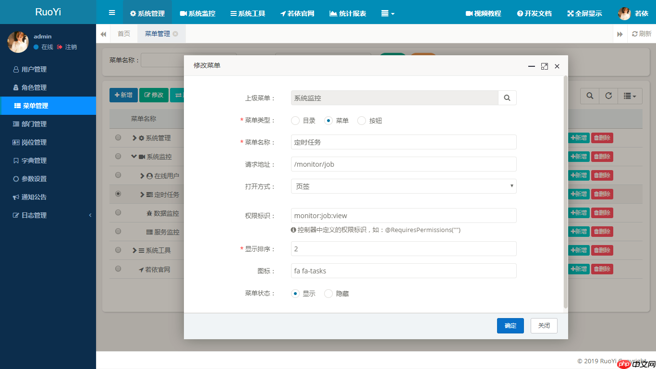The height and width of the screenshot is (369, 656).
Task: Click the admin avatar photo
Action: click(x=18, y=42)
